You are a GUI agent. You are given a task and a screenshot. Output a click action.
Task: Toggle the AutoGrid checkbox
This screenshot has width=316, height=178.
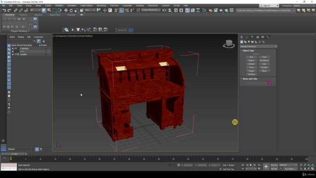[255, 54]
